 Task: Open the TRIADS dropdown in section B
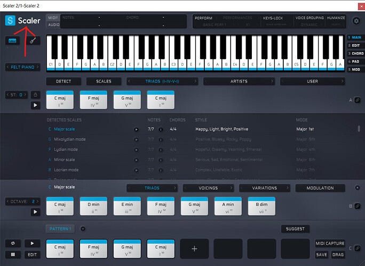coord(152,188)
